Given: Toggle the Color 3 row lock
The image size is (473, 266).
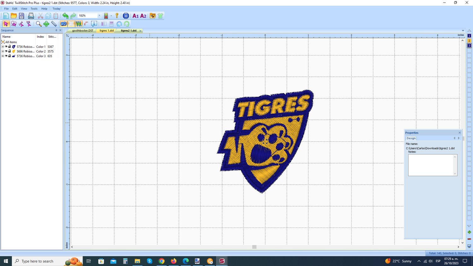Looking at the screenshot, I should [9, 56].
